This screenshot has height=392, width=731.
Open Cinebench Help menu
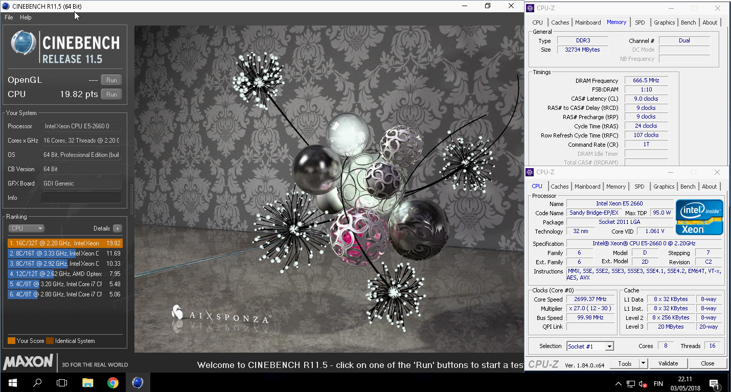click(x=26, y=17)
